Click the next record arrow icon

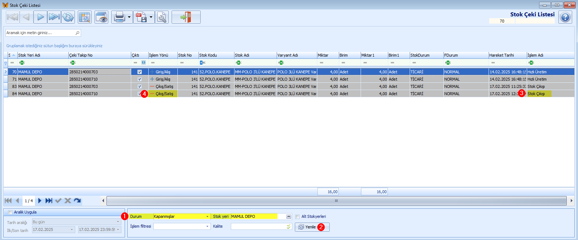[40, 17]
